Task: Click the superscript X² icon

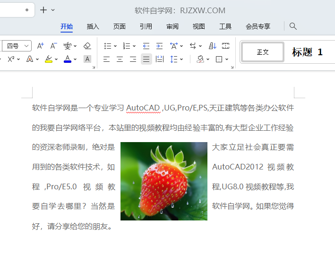Action: coord(11,59)
